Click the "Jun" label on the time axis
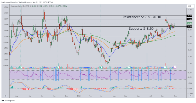The width and height of the screenshot is (196, 103). coord(138,96)
